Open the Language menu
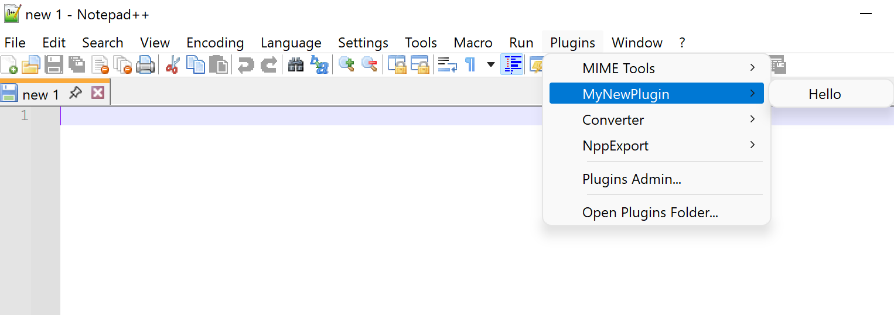 (291, 43)
